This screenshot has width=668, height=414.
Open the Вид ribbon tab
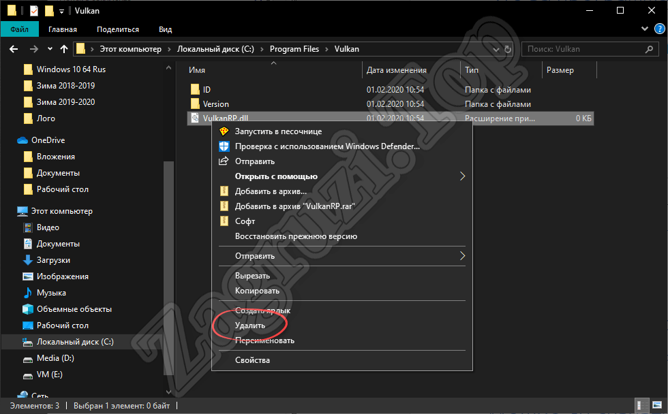165,29
